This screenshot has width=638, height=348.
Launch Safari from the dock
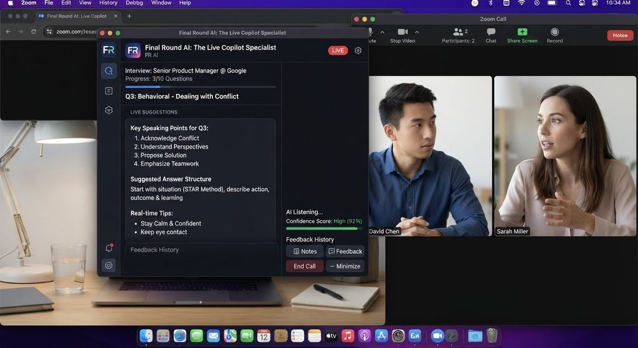pyautogui.click(x=180, y=336)
